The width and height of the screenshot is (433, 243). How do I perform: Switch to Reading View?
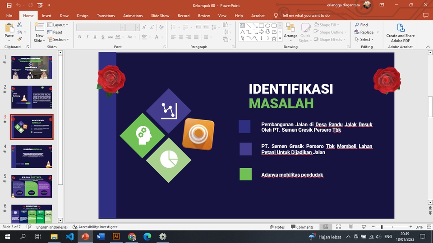pos(351,227)
